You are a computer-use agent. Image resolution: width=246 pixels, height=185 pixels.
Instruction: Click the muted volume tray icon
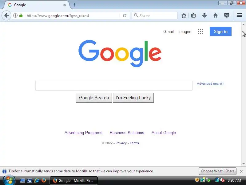coord(222,180)
